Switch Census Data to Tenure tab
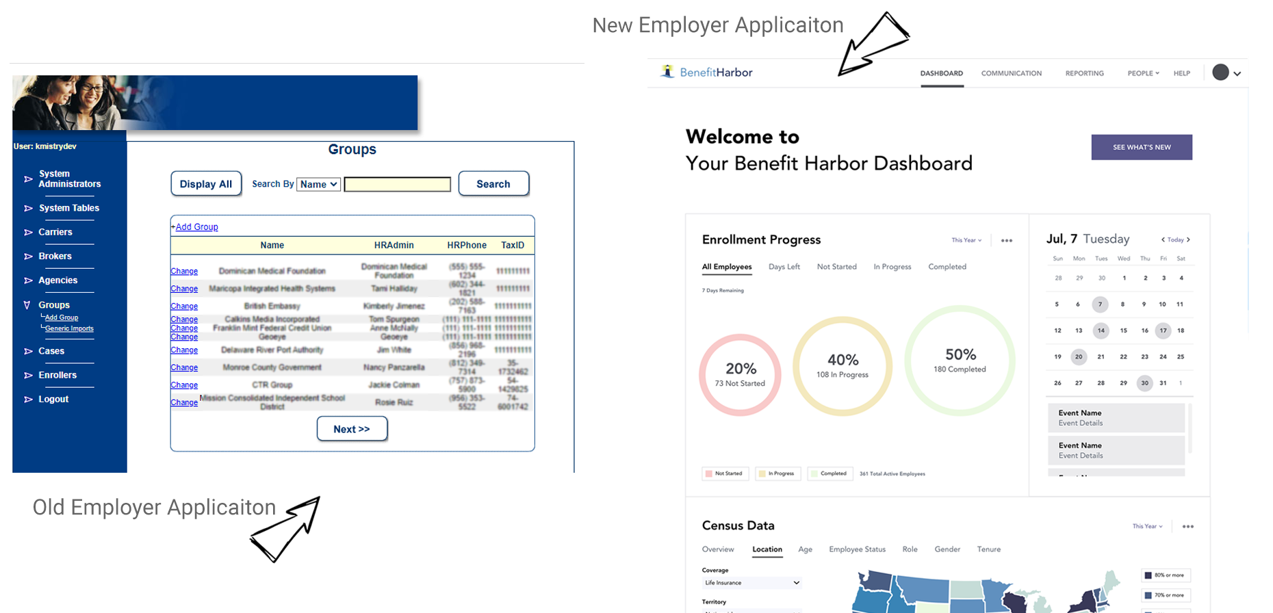 989,549
